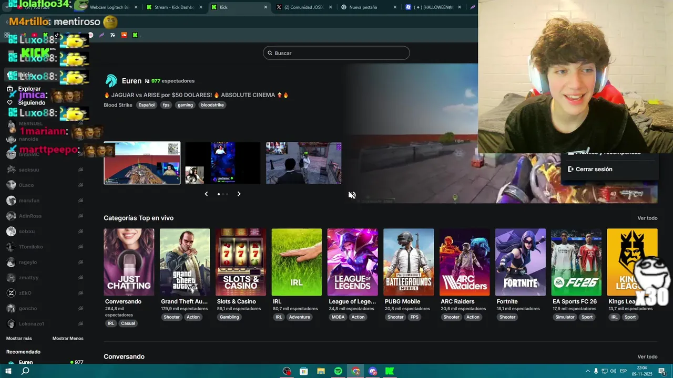This screenshot has height=378, width=673.
Task: Click Euren's channel avatar logo
Action: coord(111,81)
